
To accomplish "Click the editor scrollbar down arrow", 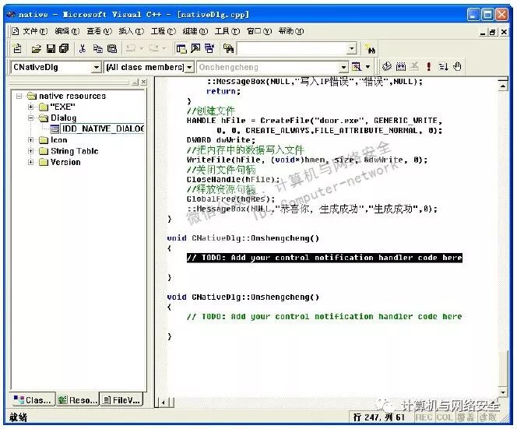I will [503, 392].
